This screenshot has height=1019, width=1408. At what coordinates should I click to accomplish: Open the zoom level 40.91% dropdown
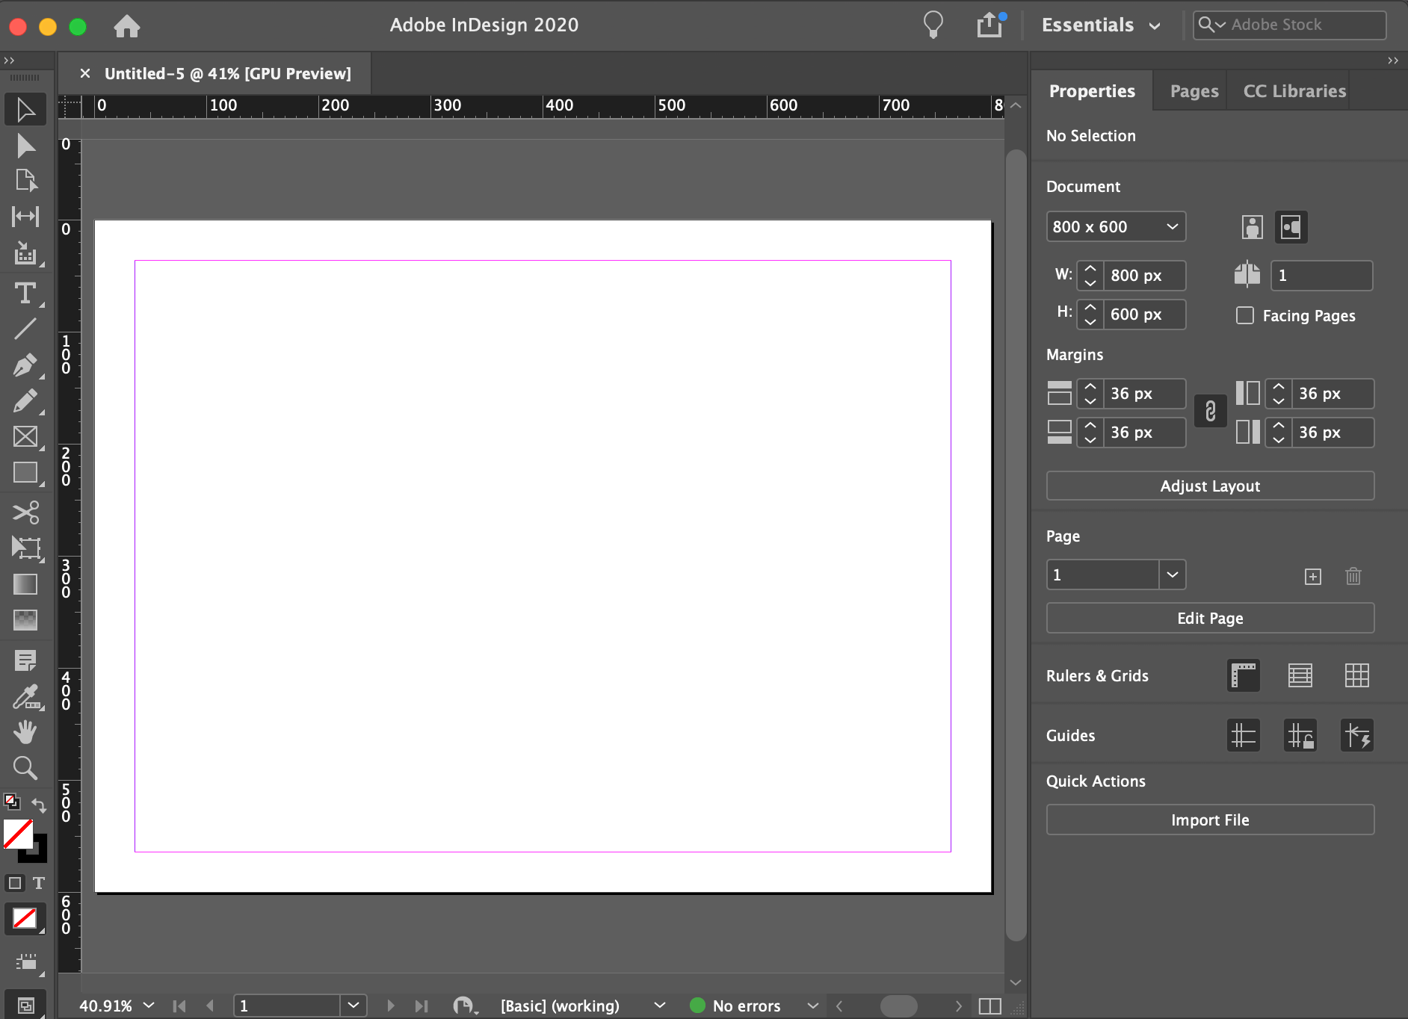point(149,1006)
